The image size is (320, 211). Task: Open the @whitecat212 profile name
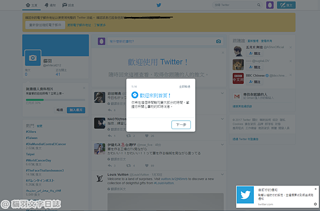[x=52, y=65]
